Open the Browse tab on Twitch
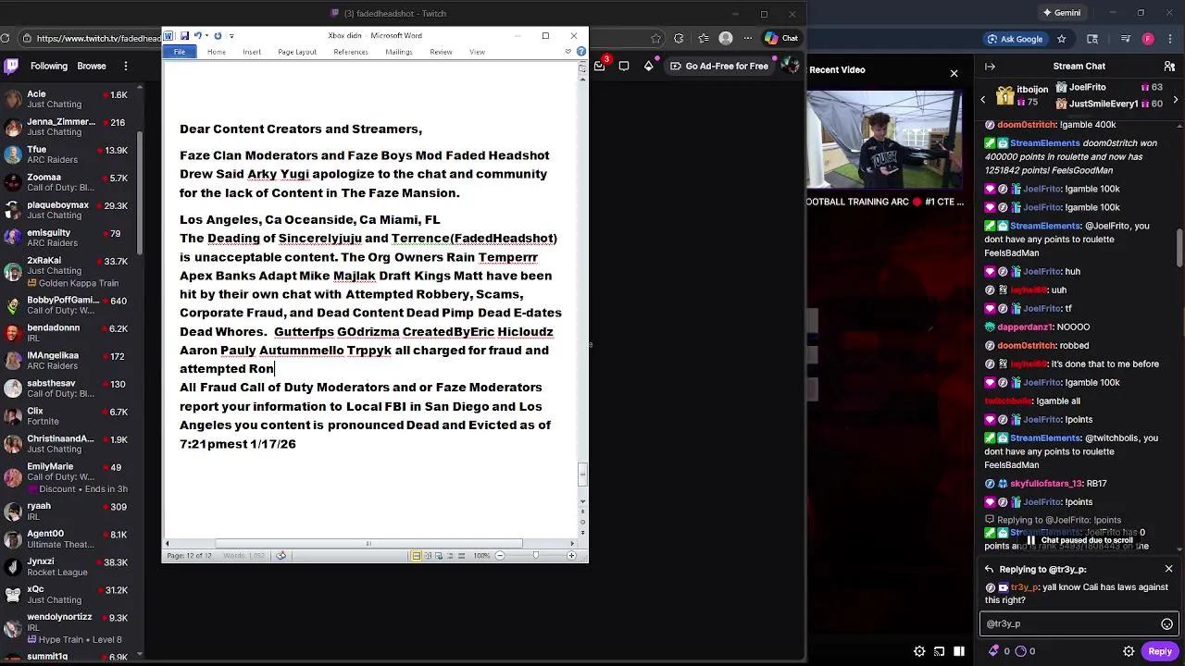The height and width of the screenshot is (666, 1185). 91,66
